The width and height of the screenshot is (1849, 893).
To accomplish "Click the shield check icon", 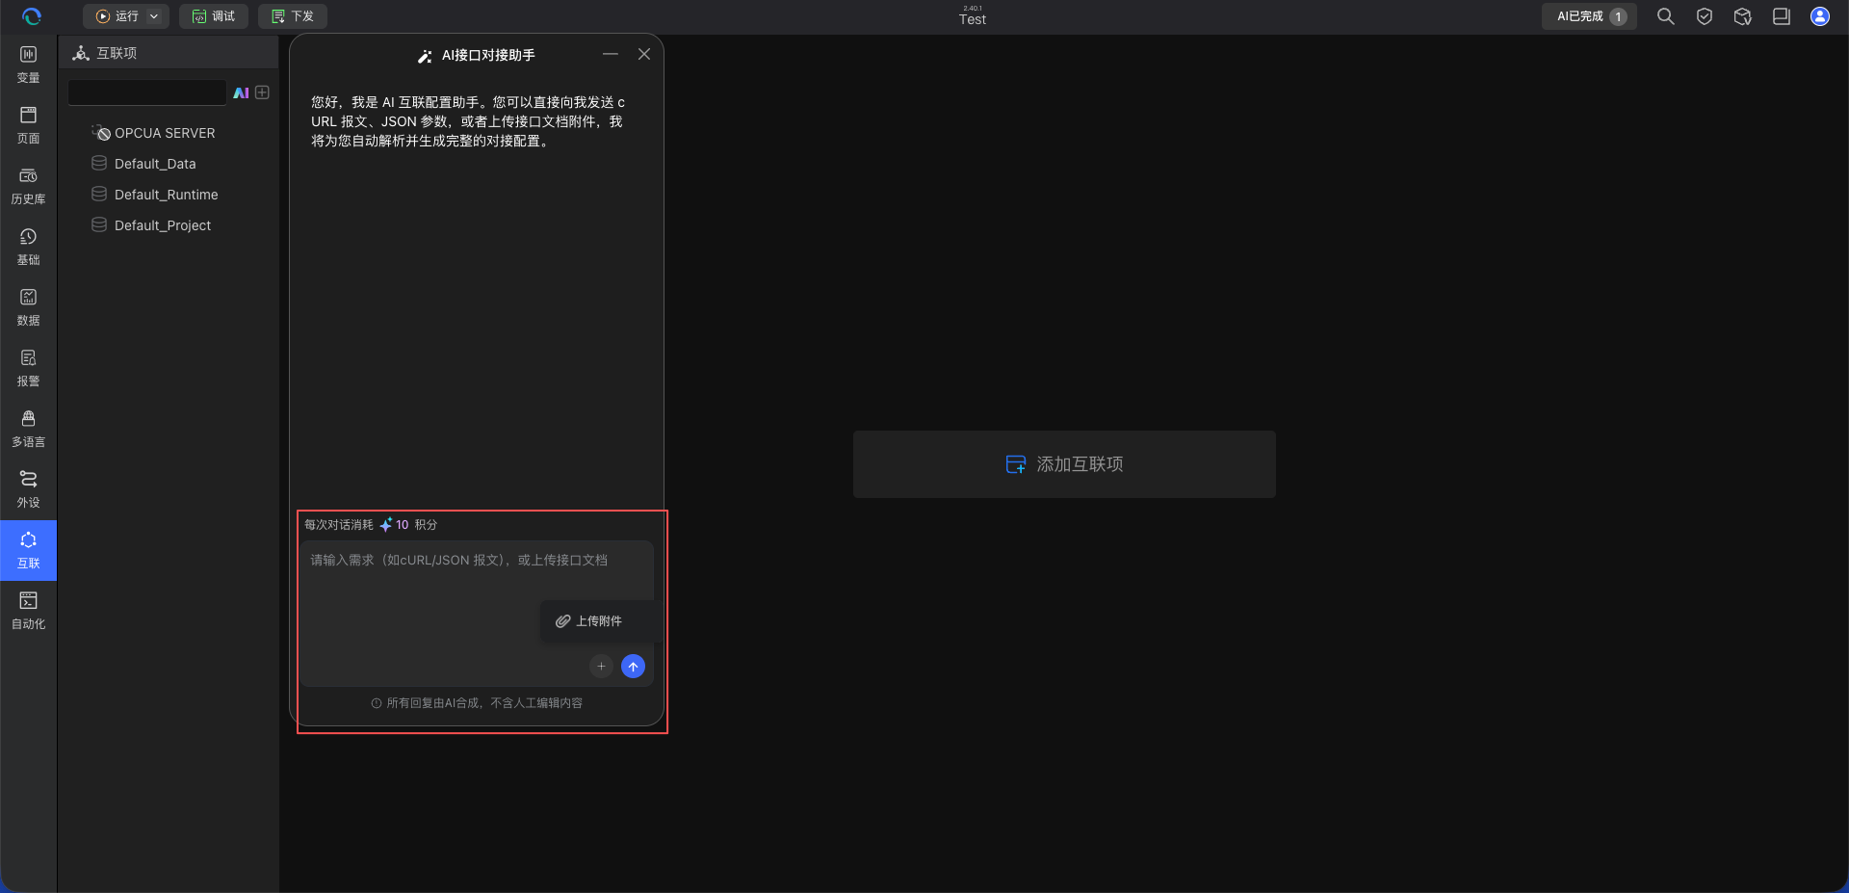I will (1704, 16).
